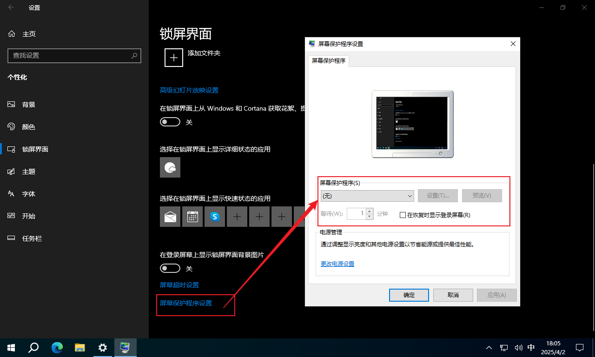Open 高级幻灯片放映设置 link
Viewport: 595px width, 357px height.
[x=189, y=90]
